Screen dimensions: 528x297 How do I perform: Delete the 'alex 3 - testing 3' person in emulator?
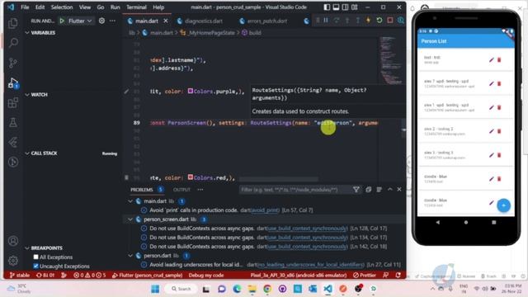pyautogui.click(x=499, y=155)
